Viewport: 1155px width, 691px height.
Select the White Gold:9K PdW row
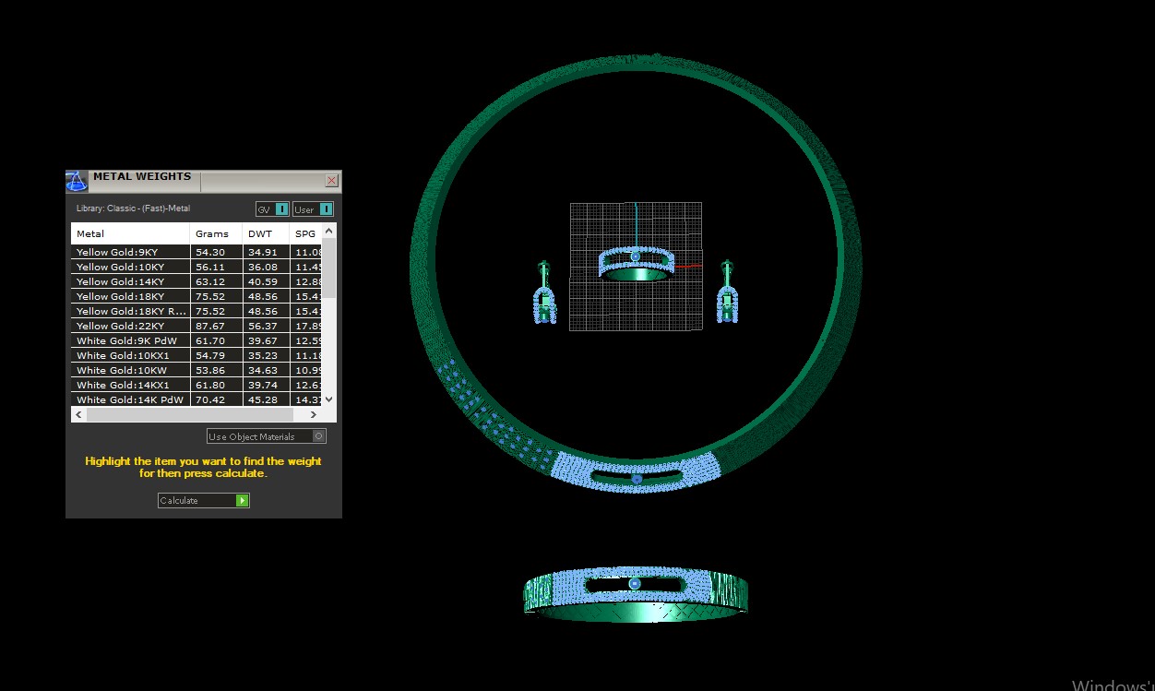tap(197, 340)
